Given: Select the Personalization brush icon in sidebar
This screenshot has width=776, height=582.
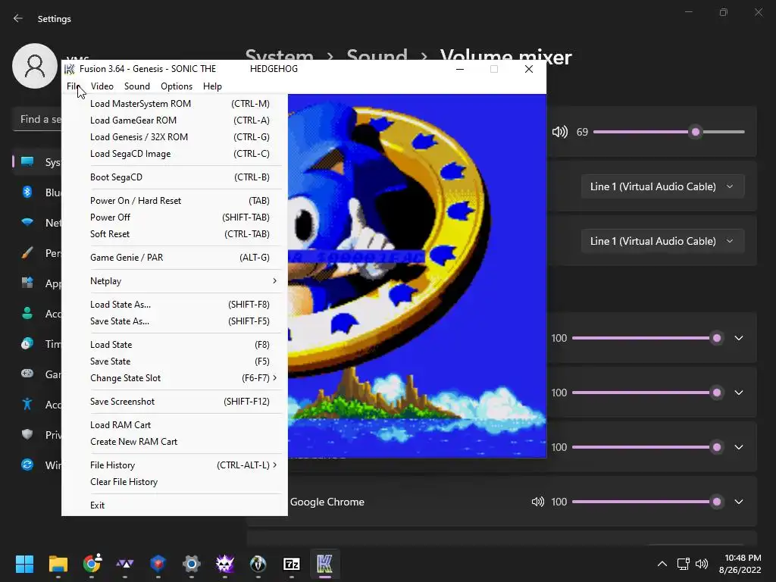Looking at the screenshot, I should [27, 253].
